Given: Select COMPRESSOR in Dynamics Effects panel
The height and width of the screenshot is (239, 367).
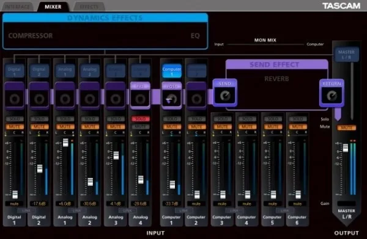Looking at the screenshot, I should (x=31, y=36).
